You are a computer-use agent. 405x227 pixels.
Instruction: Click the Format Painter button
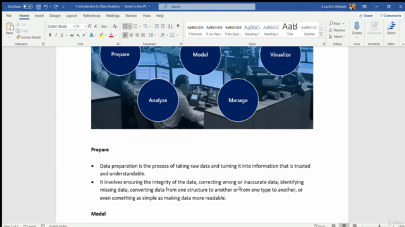pos(28,37)
